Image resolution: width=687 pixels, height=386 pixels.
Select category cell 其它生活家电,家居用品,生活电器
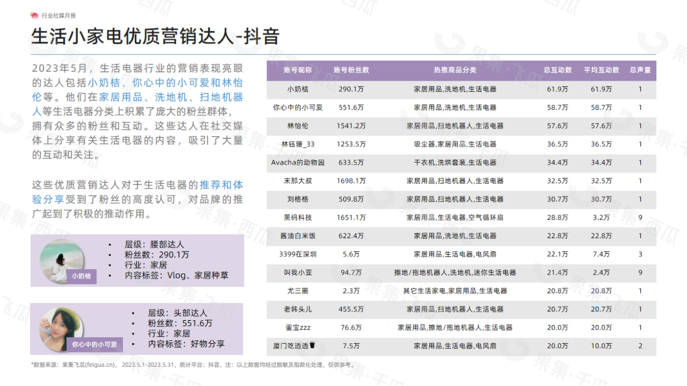tap(455, 291)
